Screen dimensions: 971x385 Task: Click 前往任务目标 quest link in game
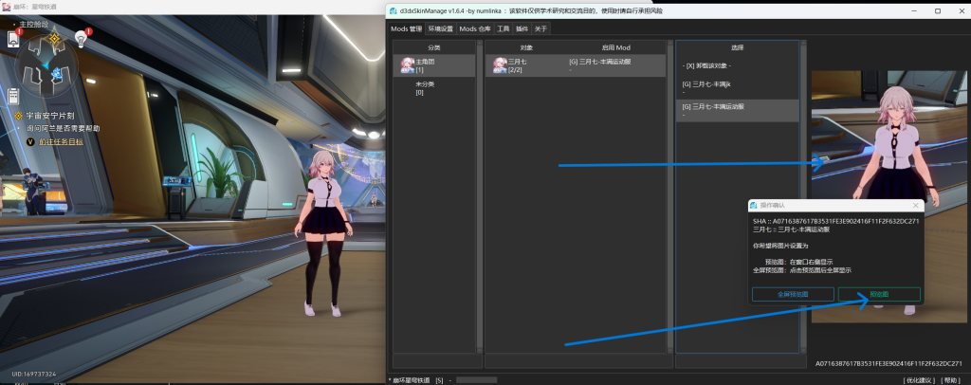pos(61,141)
